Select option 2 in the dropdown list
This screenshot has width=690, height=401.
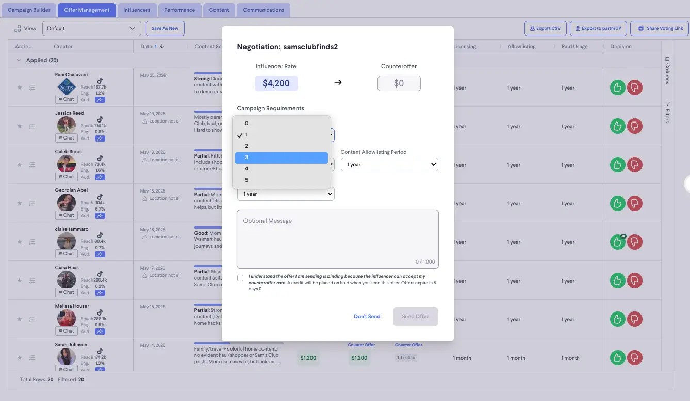coord(282,146)
